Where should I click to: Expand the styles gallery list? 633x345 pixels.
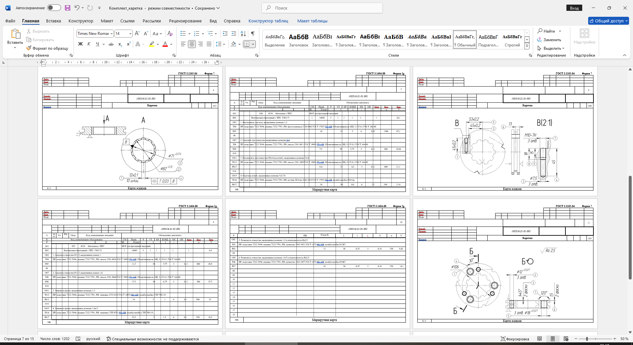point(527,46)
